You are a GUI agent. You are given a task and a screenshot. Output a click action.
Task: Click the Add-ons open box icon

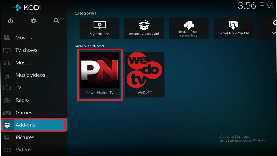pyautogui.click(x=7, y=125)
